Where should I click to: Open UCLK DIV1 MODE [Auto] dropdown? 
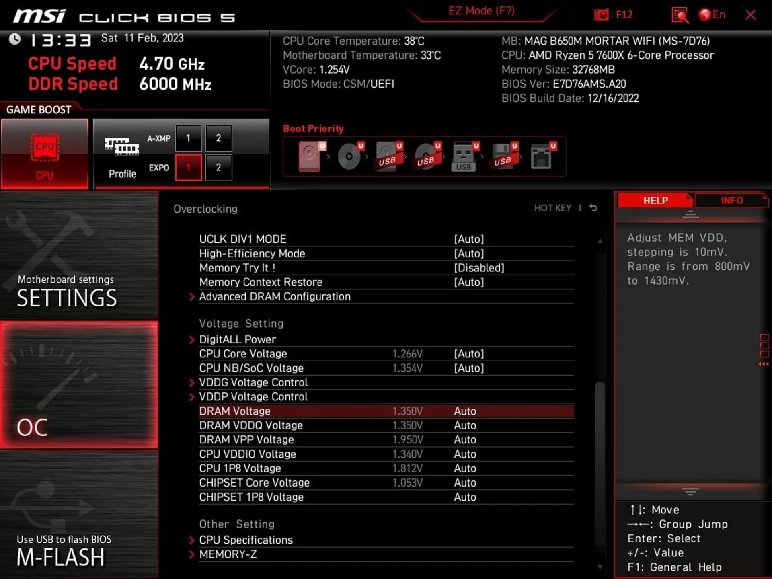(469, 239)
